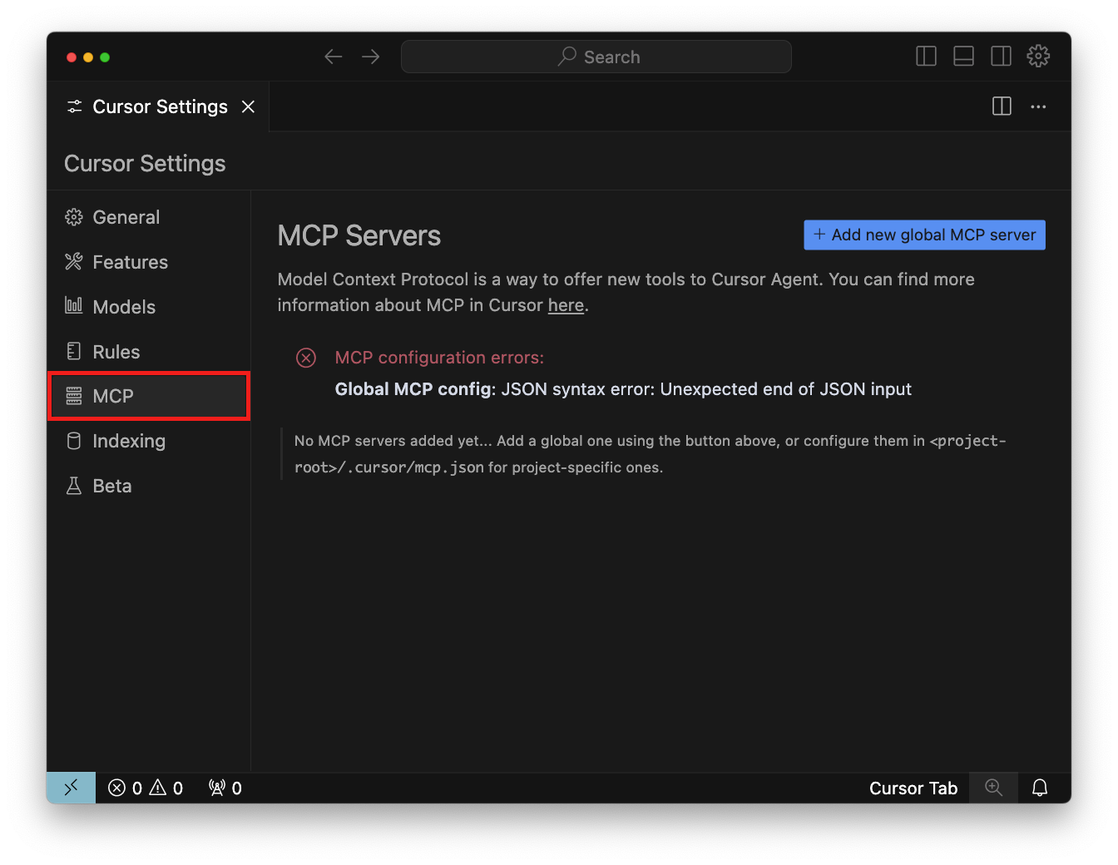
Task: Open remote window button in the status bar
Action: click(x=72, y=788)
